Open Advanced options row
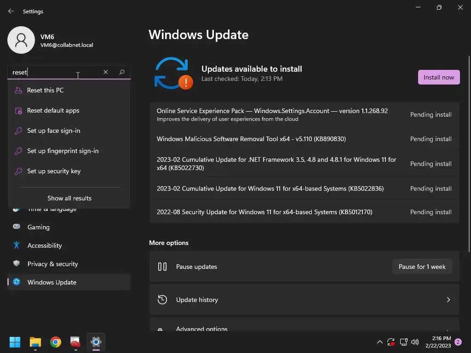Screen dimensions: 471x353 click(x=304, y=325)
